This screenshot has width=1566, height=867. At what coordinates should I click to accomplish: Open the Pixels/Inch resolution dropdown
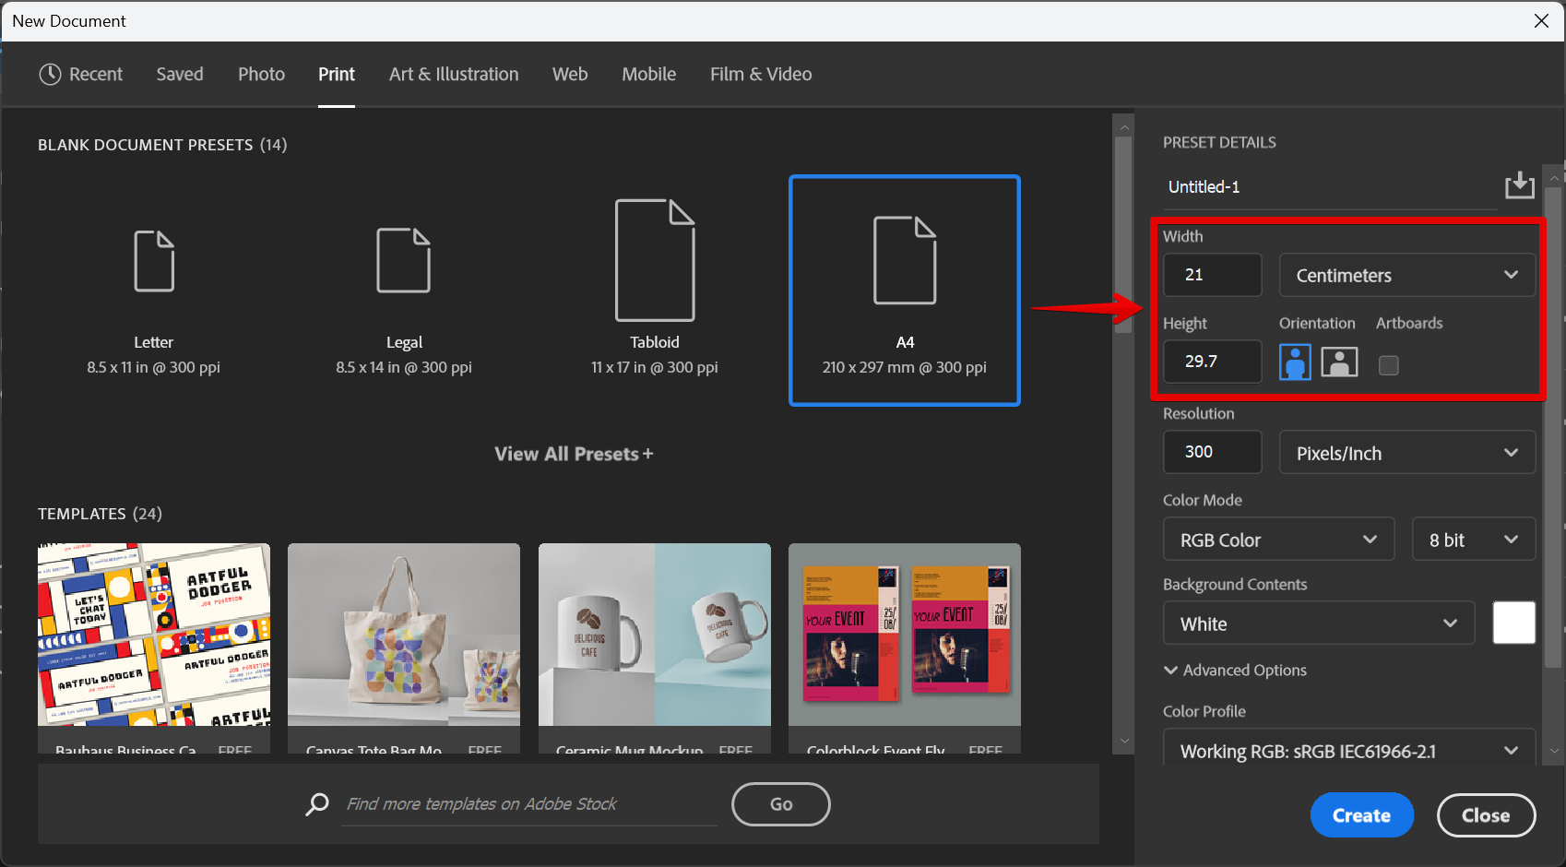coord(1406,453)
